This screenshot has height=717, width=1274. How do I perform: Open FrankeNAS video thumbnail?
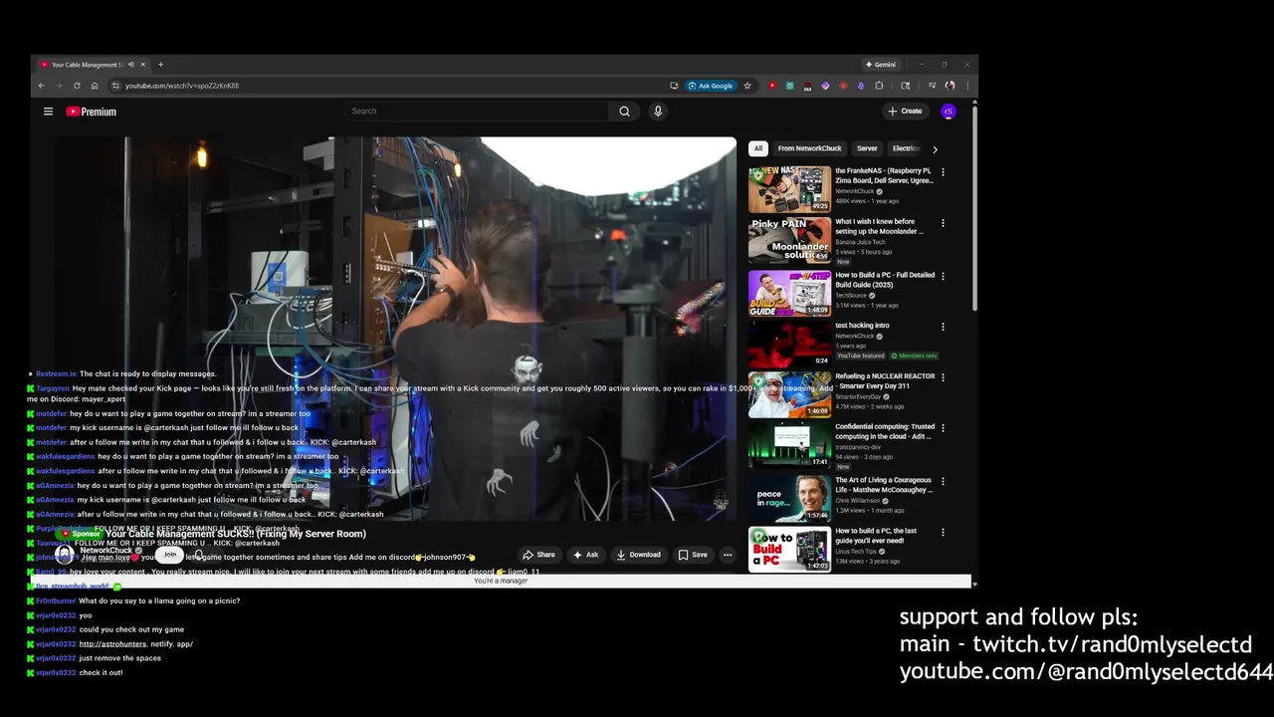point(789,189)
